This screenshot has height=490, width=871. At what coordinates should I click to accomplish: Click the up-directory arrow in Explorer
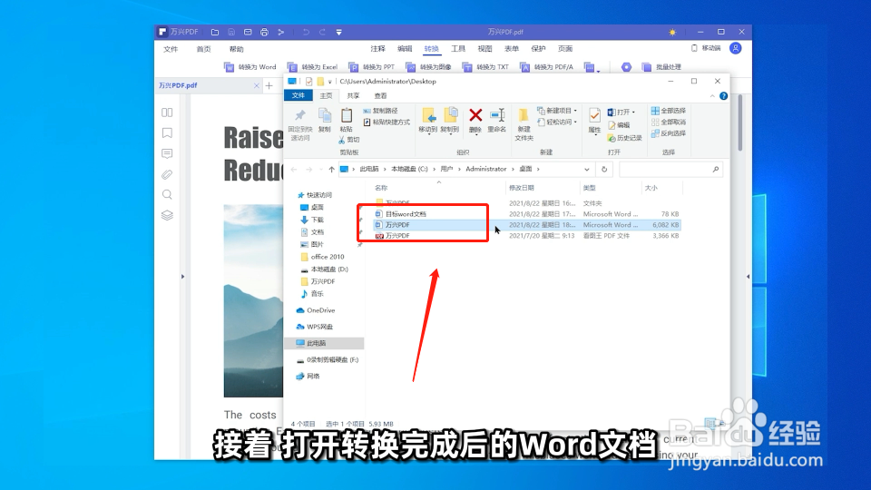point(332,170)
